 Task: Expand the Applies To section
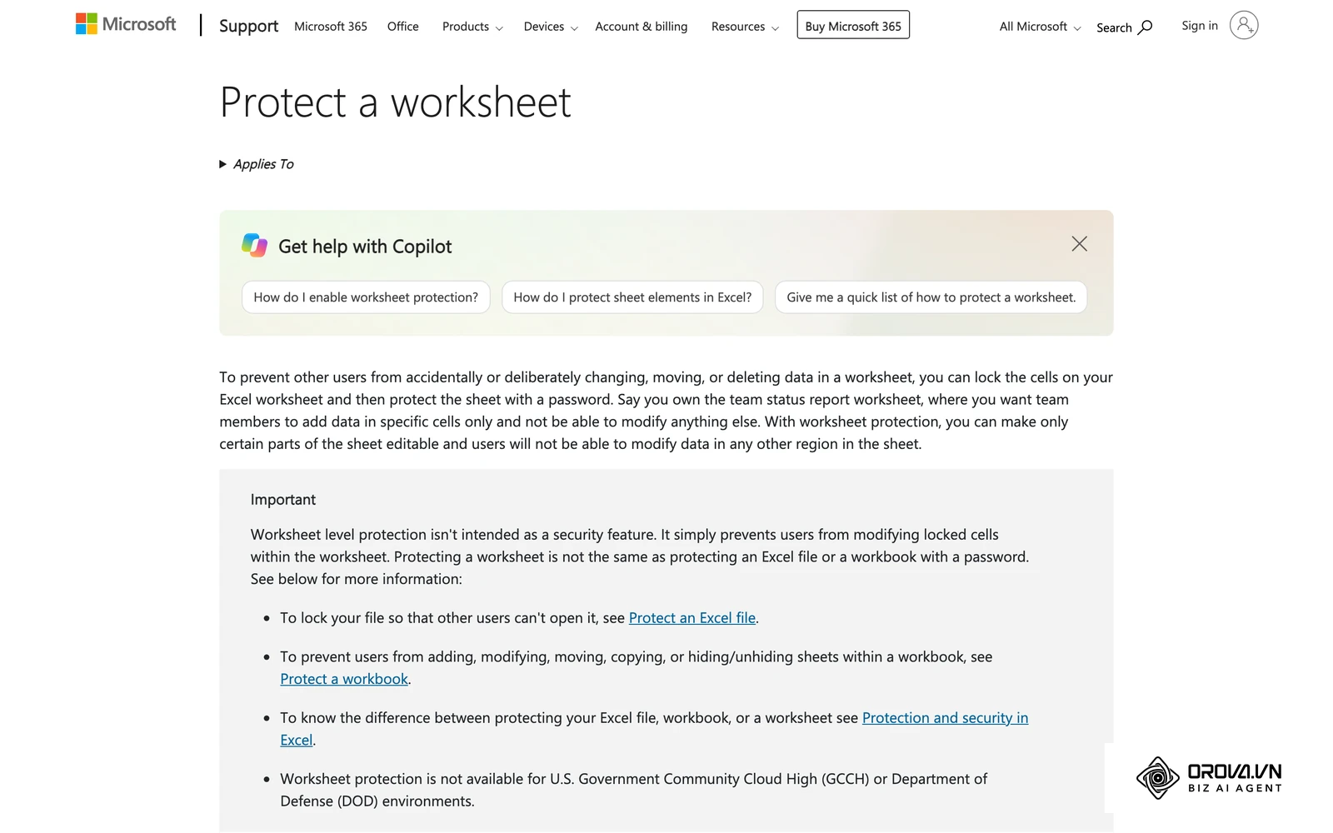click(x=257, y=164)
